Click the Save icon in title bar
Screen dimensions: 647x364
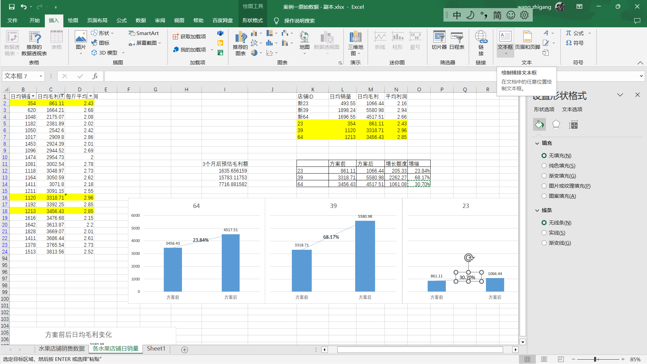tap(11, 7)
